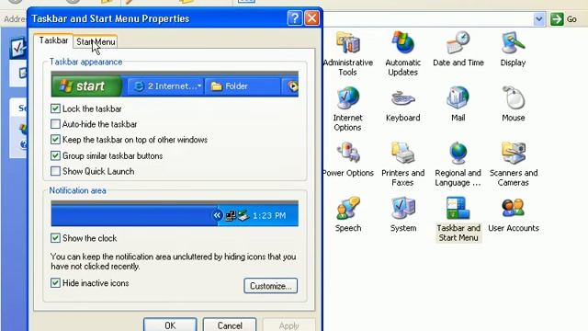Image resolution: width=588 pixels, height=331 pixels.
Task: Click the Apply button
Action: tap(288, 325)
